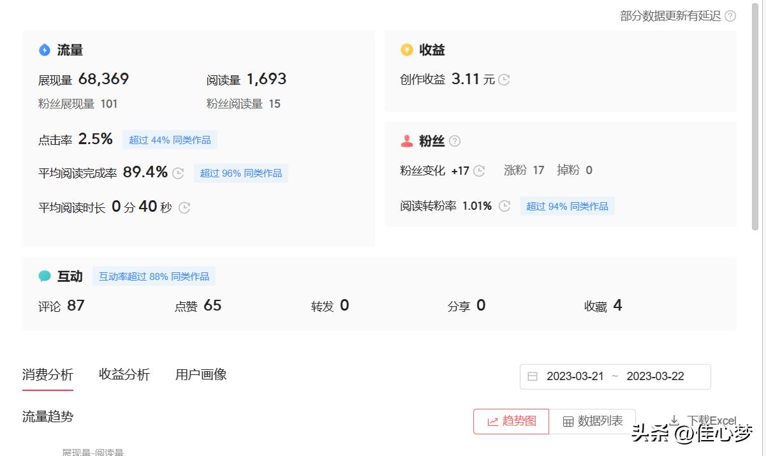Click the green 互动 chat bubble icon
Viewport: 766px width, 456px height.
(45, 276)
